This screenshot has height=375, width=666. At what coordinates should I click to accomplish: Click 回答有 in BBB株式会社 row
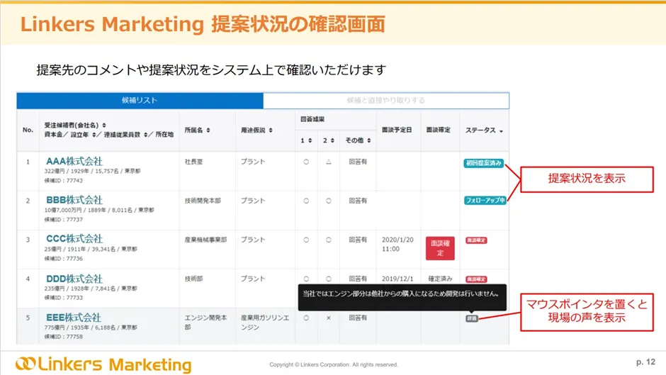358,200
